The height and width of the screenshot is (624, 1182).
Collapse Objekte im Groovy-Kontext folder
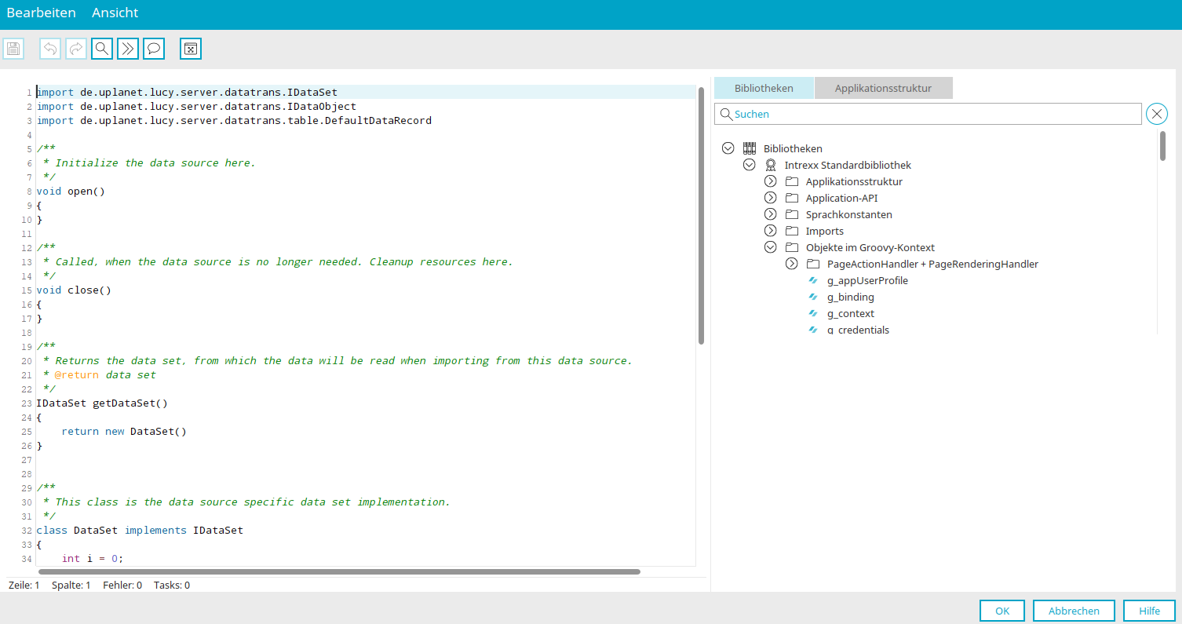pyautogui.click(x=770, y=247)
